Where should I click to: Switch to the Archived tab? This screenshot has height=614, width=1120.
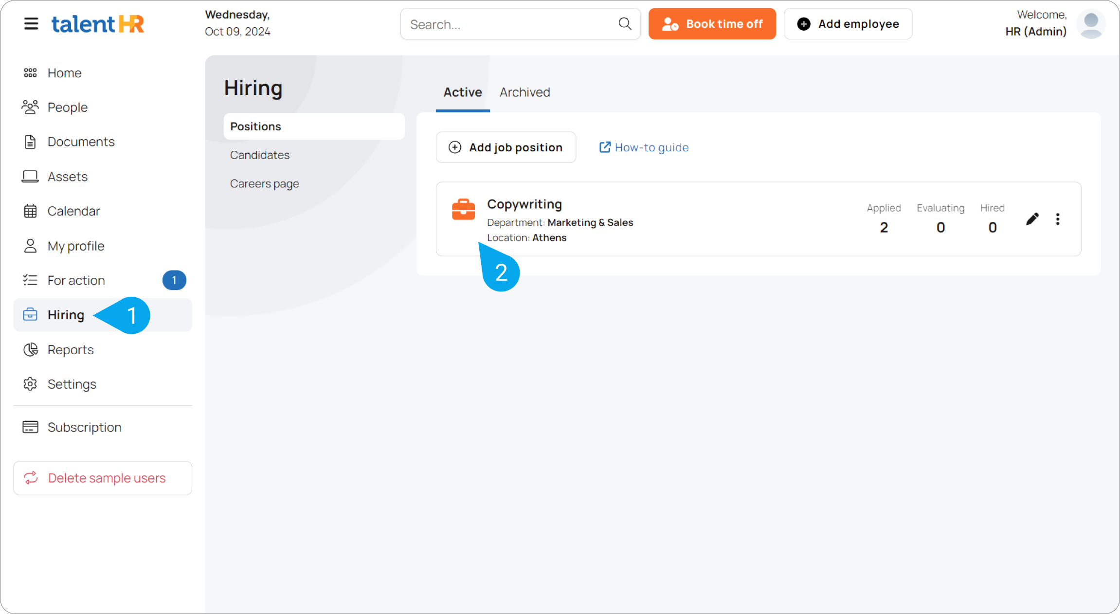524,92
